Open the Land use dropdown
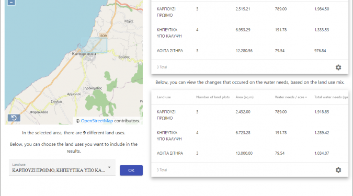Image resolution: width=353 pixels, height=196 pixels. (62, 168)
